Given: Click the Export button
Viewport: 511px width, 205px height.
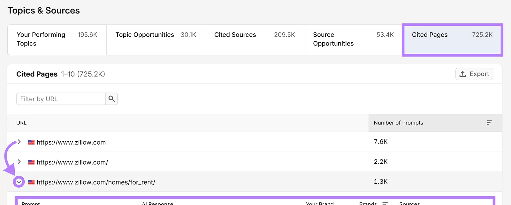Looking at the screenshot, I should (474, 74).
